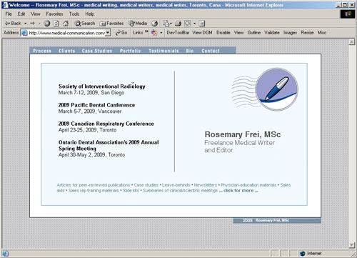Click the Back arrow icon
The height and width of the screenshot is (258, 357).
7,24
